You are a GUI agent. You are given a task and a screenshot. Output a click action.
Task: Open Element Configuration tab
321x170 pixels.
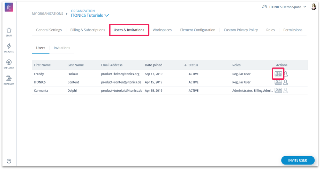pos(198,30)
